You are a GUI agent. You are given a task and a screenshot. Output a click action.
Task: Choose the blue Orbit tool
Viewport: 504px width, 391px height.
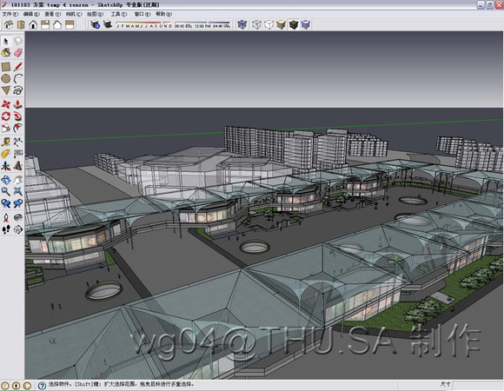pyautogui.click(x=5, y=180)
